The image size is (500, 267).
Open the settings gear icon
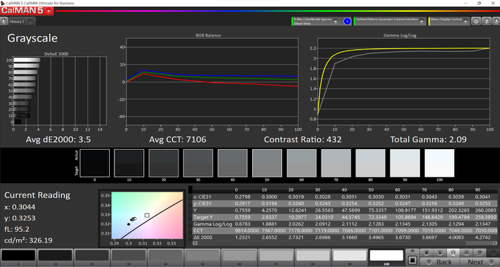[476, 21]
